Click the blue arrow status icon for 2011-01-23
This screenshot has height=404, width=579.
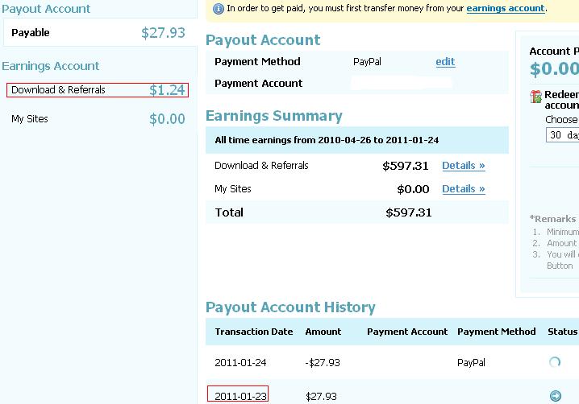click(555, 396)
